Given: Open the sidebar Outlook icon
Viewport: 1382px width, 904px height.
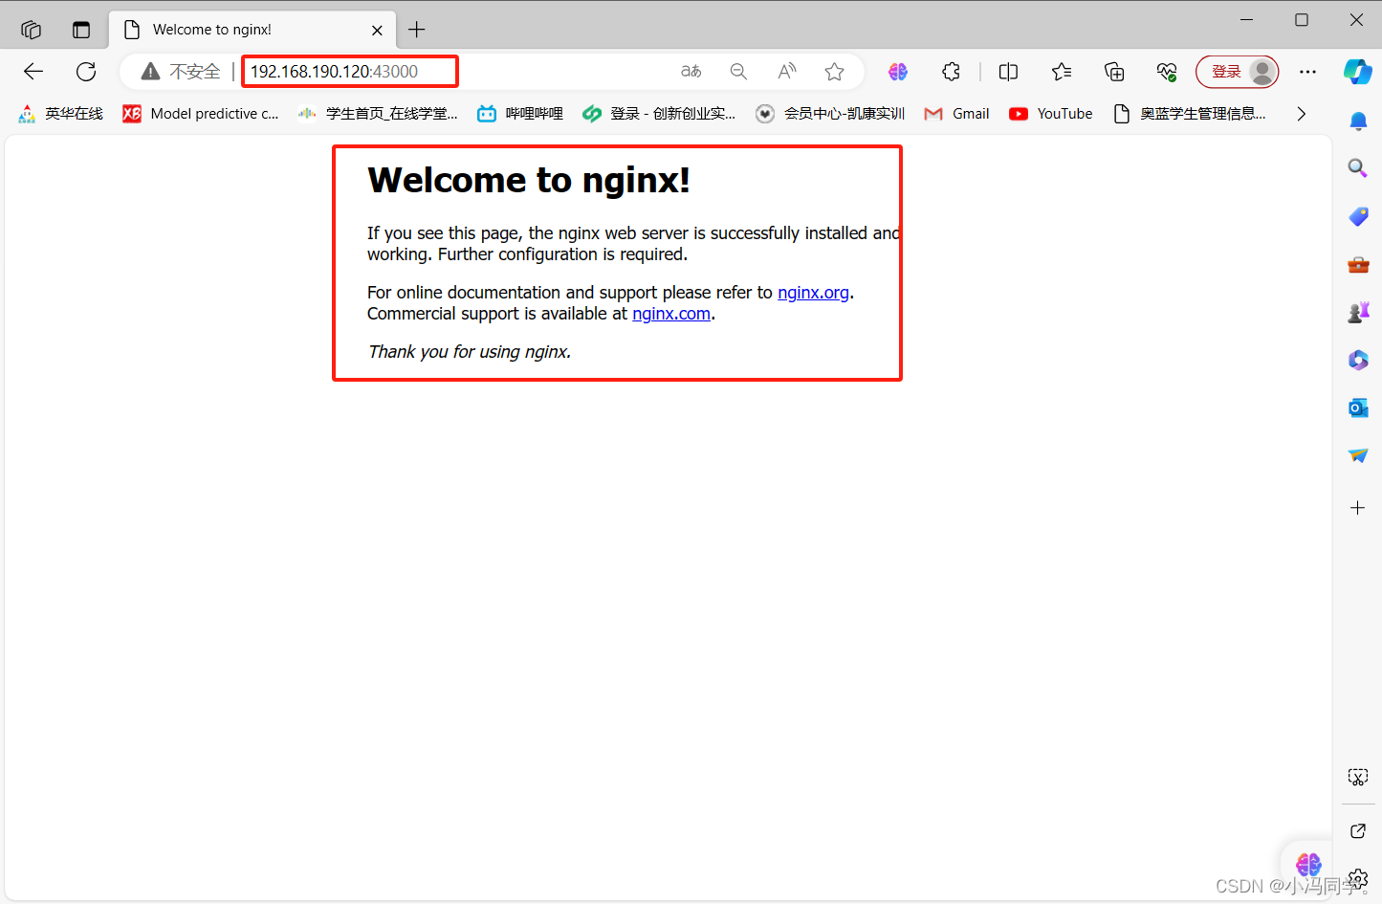Looking at the screenshot, I should [x=1358, y=408].
